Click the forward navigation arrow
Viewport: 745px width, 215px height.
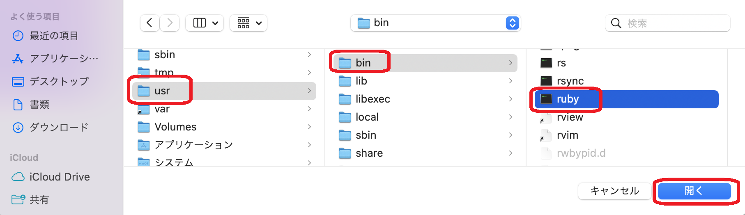click(x=170, y=23)
